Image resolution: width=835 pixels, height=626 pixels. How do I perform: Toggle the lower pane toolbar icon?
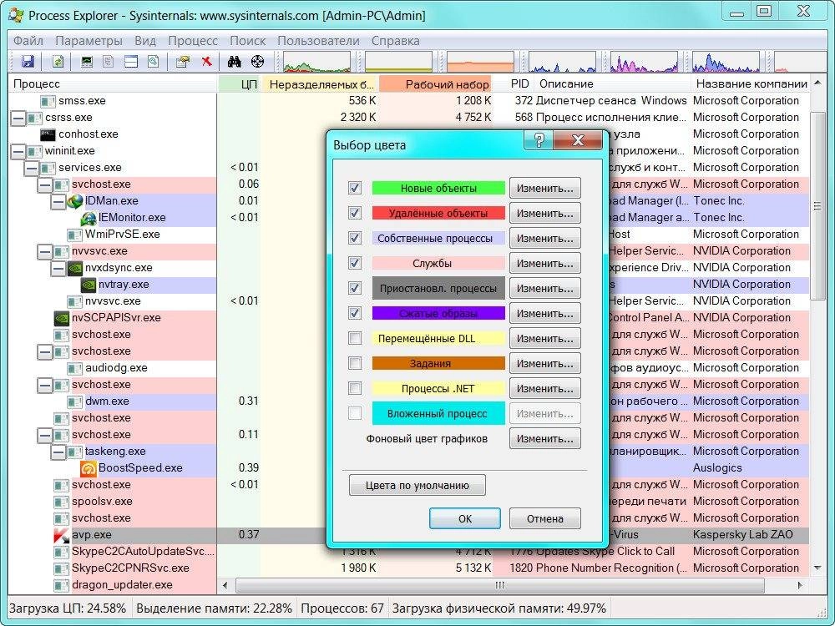[131, 62]
